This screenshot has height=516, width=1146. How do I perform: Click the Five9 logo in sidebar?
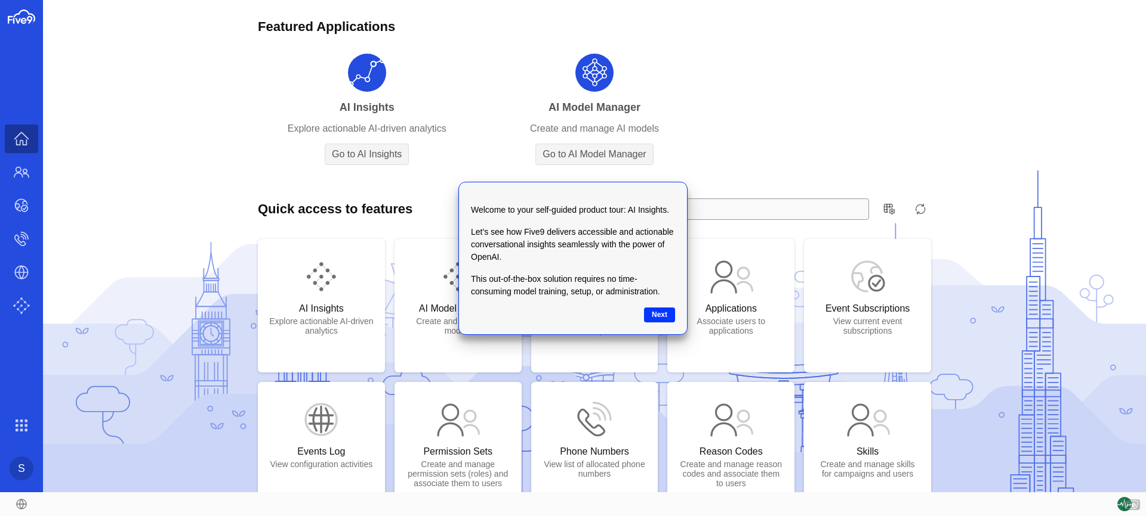[21, 18]
